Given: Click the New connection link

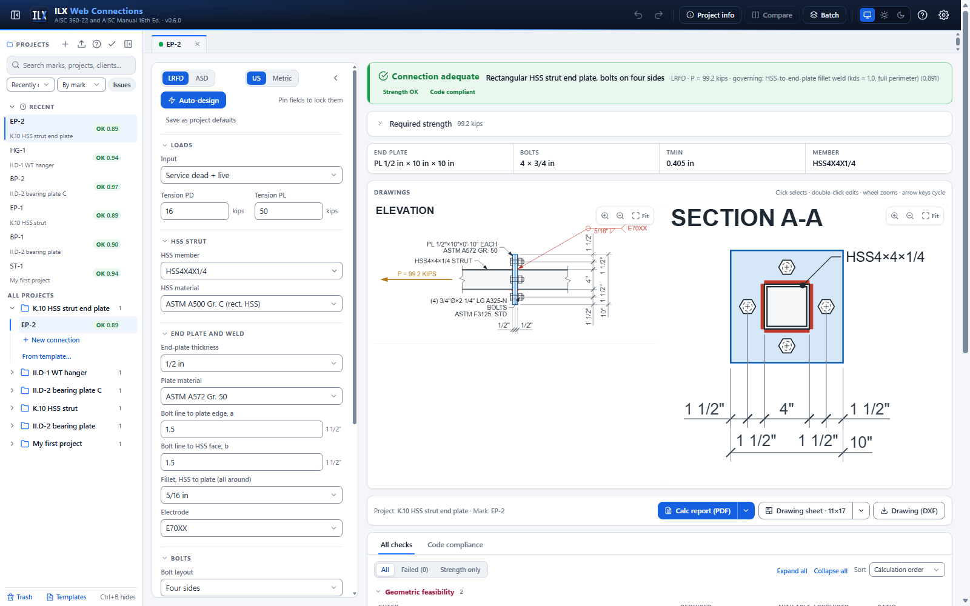Looking at the screenshot, I should tap(55, 340).
